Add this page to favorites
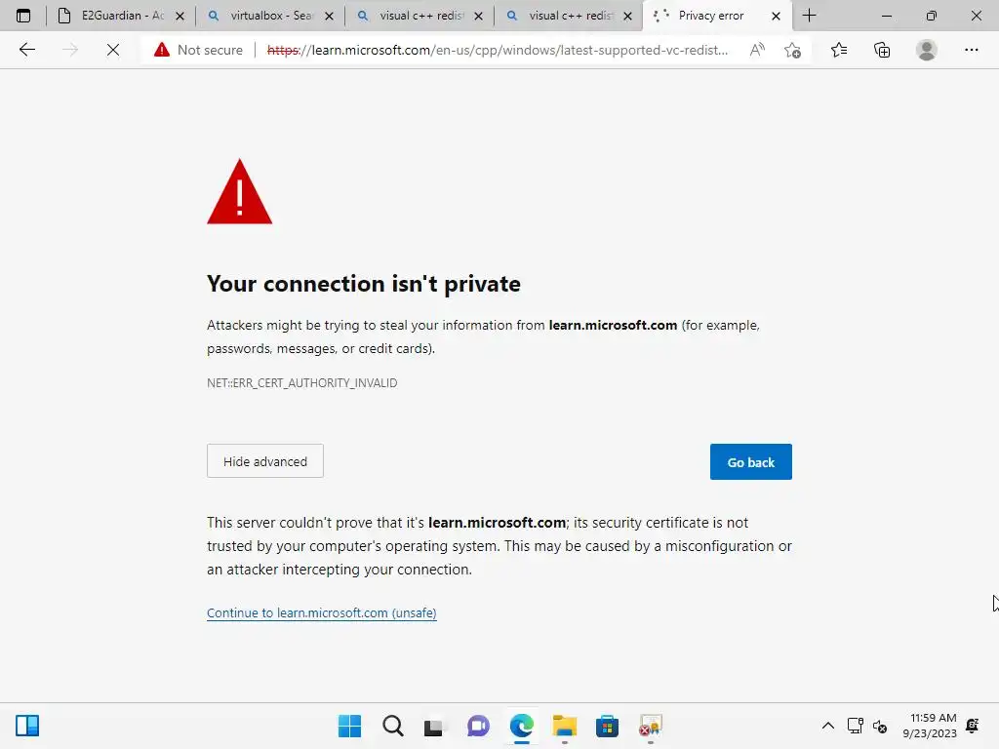Viewport: 999px width, 749px height. 792,50
